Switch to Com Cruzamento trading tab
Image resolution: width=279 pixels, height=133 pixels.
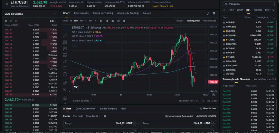coord(85,109)
